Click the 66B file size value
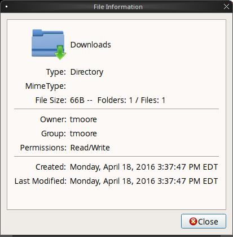 point(77,100)
